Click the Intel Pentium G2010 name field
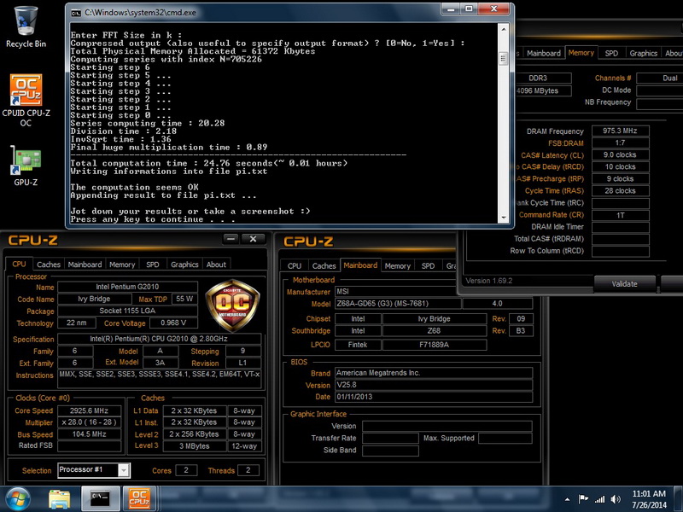 click(127, 287)
